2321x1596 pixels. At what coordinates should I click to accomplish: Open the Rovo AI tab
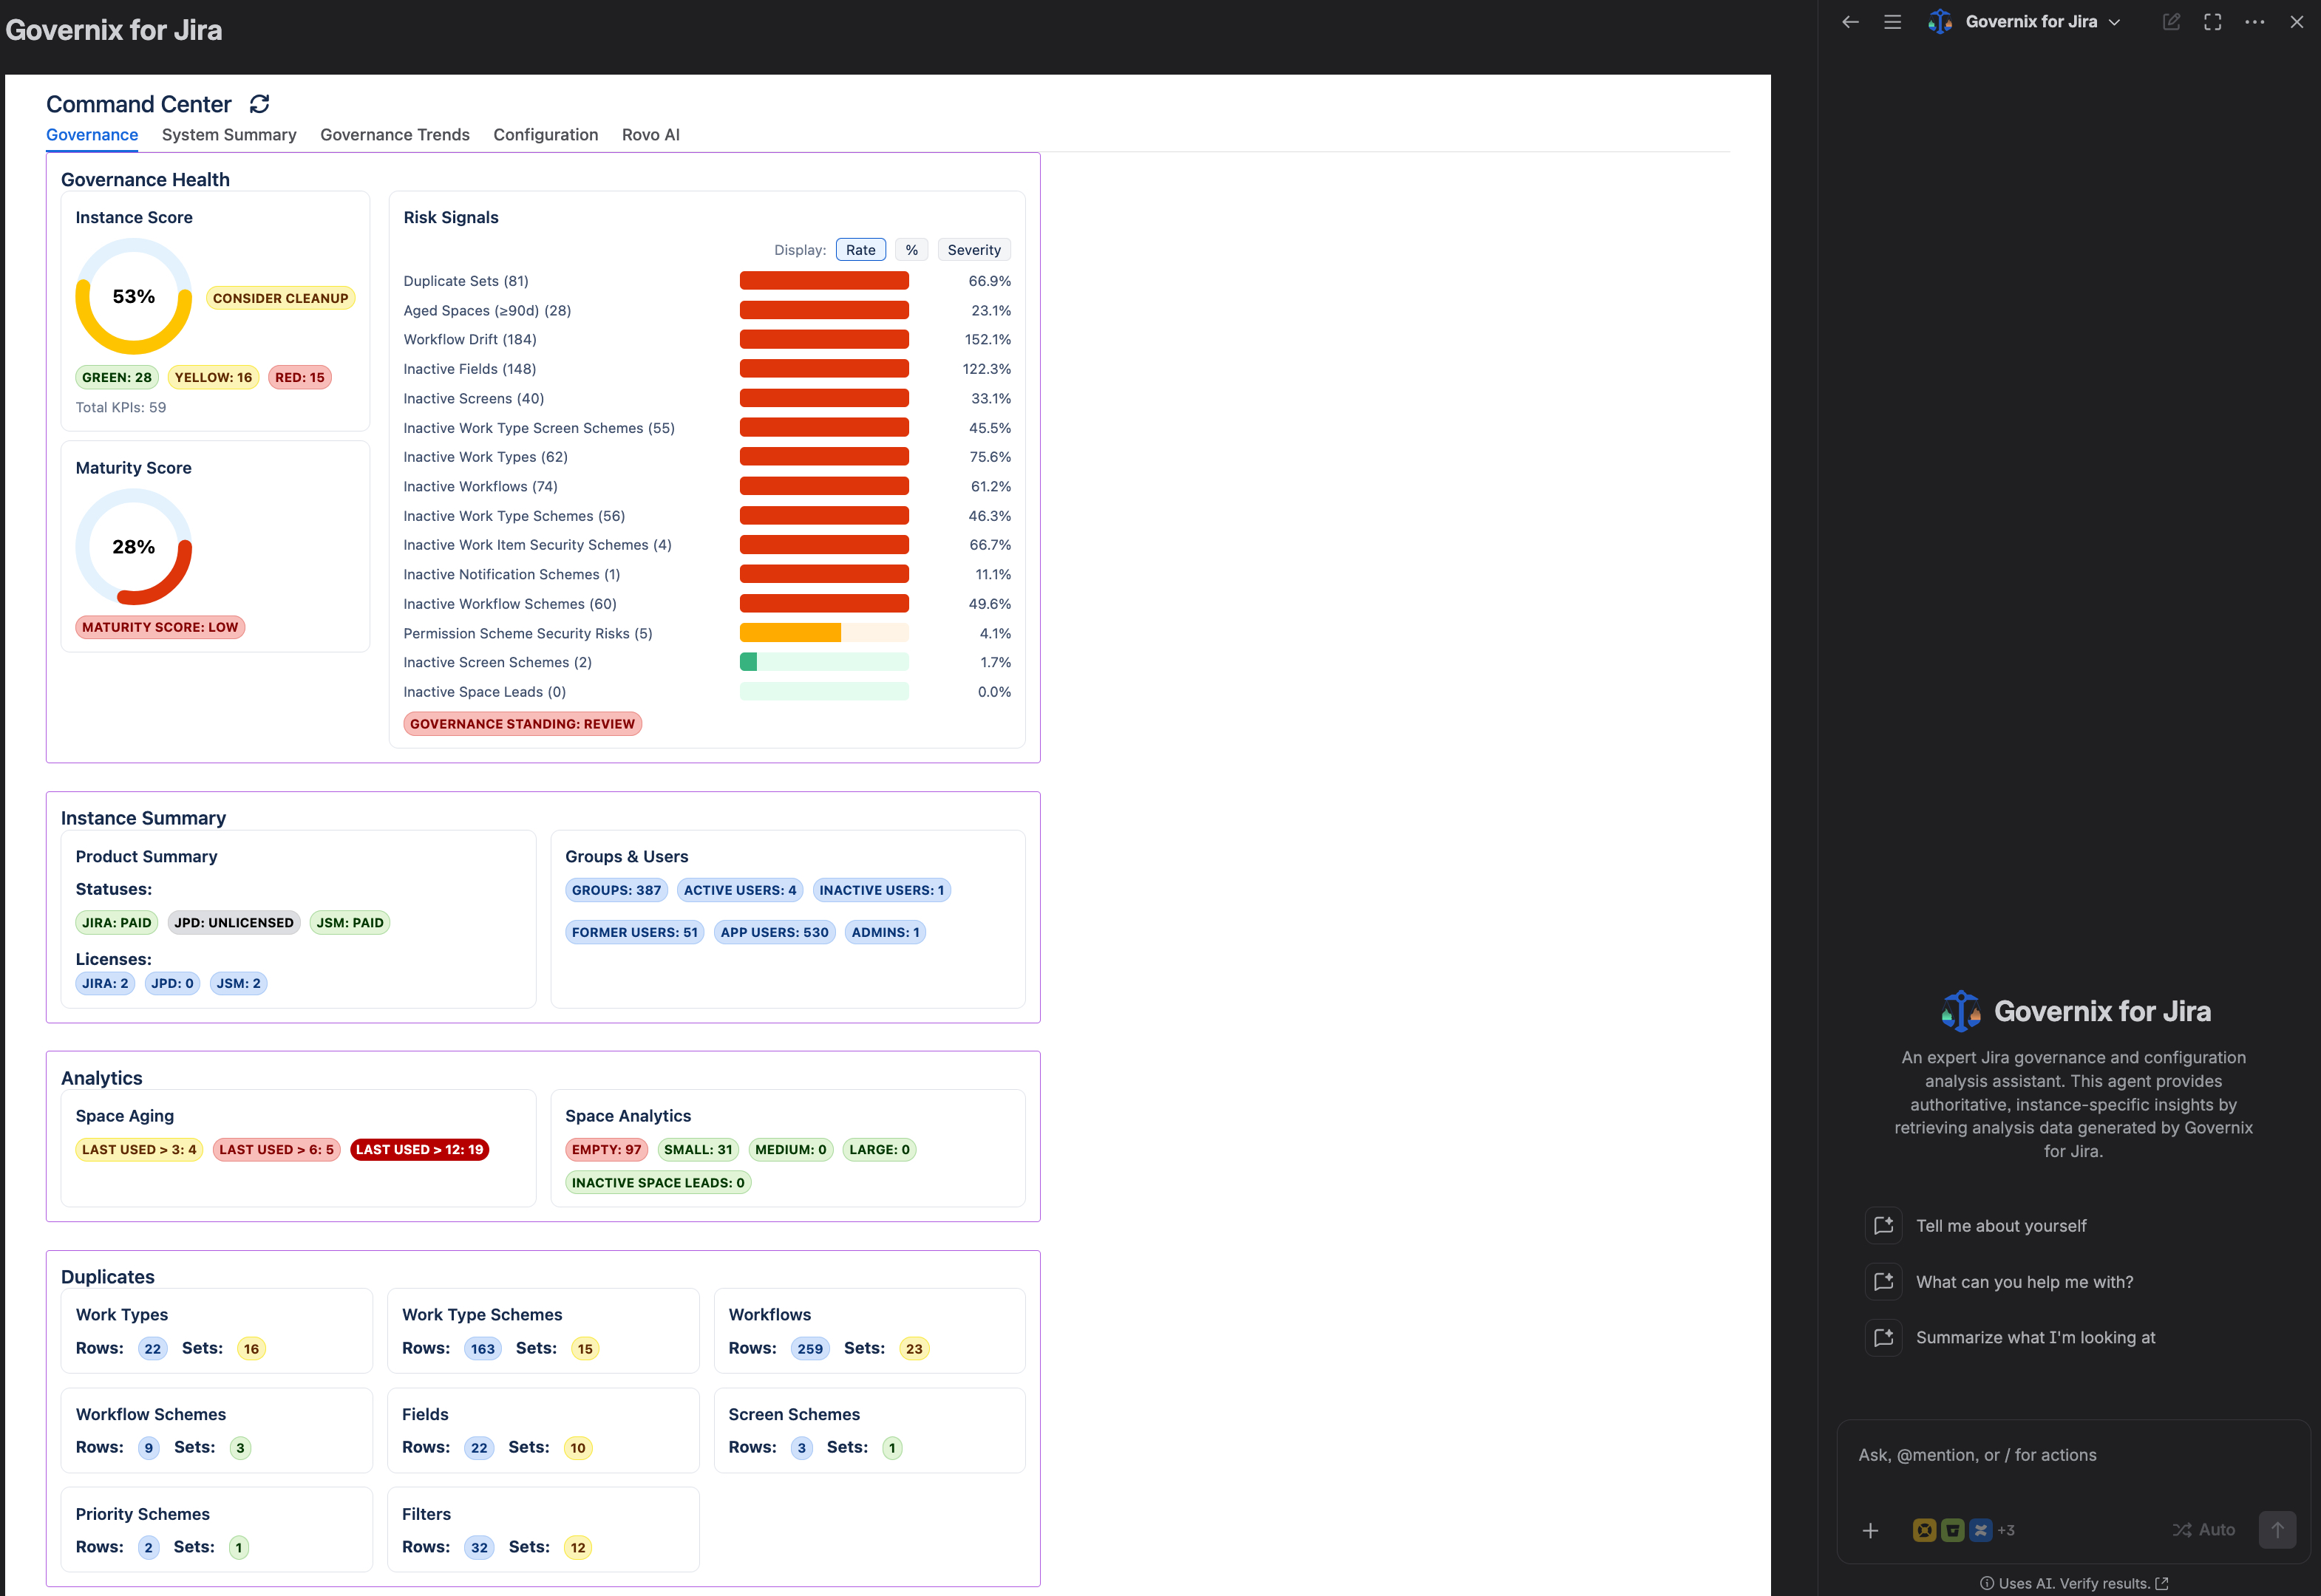point(650,135)
